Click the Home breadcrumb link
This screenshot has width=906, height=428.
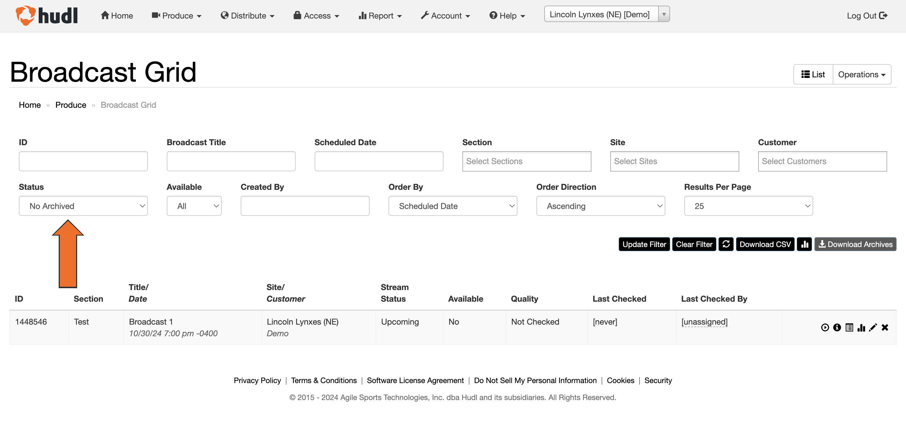click(x=30, y=105)
